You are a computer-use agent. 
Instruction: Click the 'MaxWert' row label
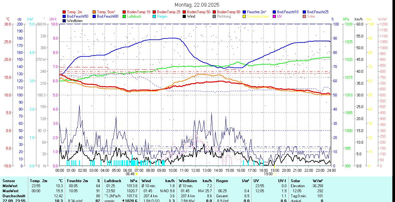10,191
